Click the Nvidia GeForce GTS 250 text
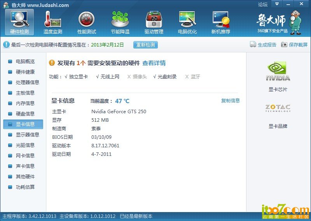This screenshot has width=311, height=221. pos(119,112)
